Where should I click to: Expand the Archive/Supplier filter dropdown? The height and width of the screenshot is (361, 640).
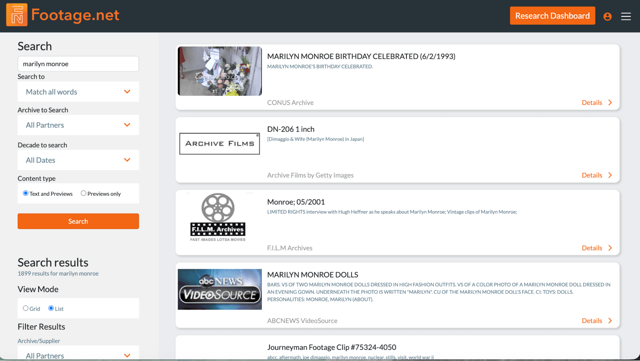78,353
